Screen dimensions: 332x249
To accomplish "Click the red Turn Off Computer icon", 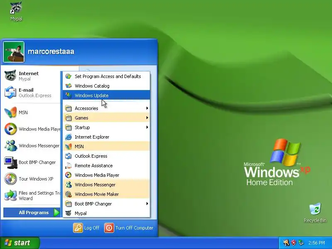I will pyautogui.click(x=109, y=228).
